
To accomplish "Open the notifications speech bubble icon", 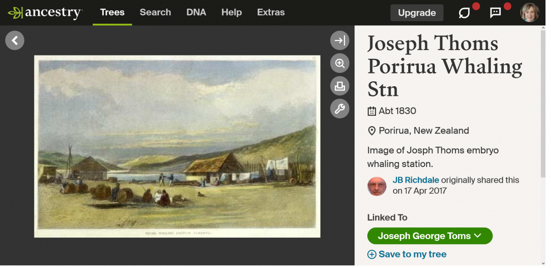I will (465, 13).
